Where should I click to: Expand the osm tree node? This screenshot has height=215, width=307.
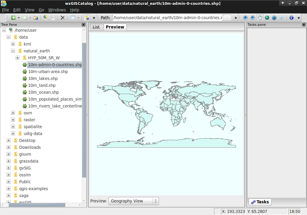(13, 113)
